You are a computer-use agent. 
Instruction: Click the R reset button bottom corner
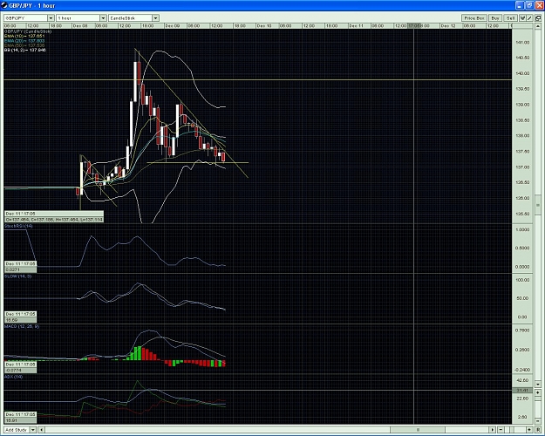click(x=538, y=430)
